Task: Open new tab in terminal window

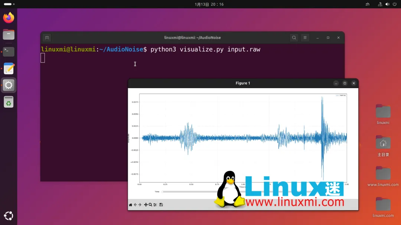Action: click(47, 38)
